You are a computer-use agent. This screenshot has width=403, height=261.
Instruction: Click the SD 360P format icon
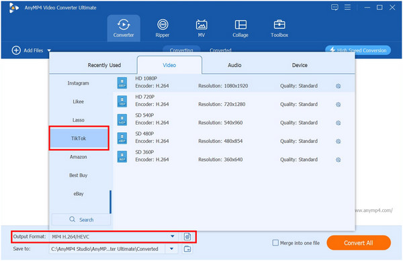coord(122,157)
